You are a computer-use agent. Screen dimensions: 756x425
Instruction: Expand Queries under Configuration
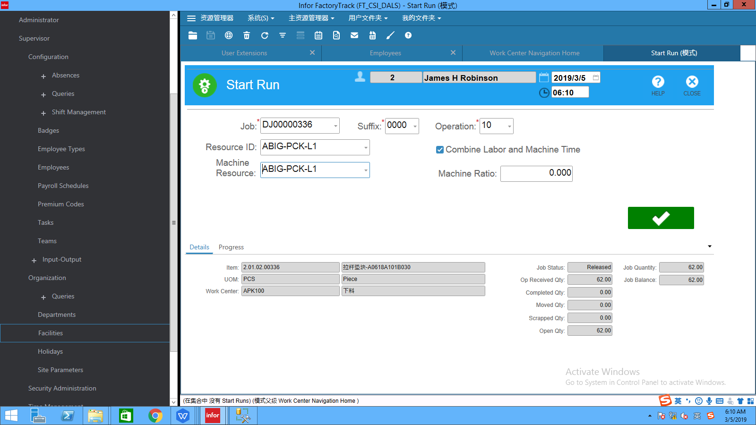point(43,94)
